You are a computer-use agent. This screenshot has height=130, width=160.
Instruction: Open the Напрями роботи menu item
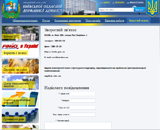click(114, 21)
